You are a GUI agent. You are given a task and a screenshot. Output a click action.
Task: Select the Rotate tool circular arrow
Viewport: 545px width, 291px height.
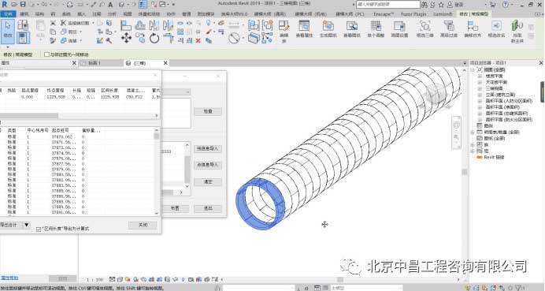pos(154,38)
